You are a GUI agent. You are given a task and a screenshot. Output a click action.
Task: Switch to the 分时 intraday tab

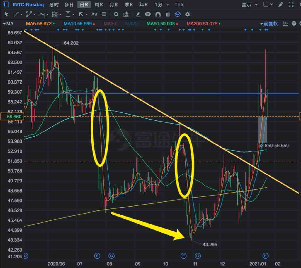coord(54,5)
